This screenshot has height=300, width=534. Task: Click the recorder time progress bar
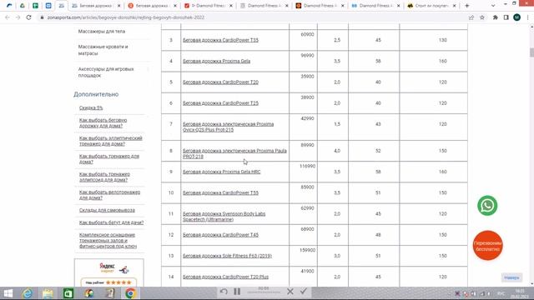point(264,292)
